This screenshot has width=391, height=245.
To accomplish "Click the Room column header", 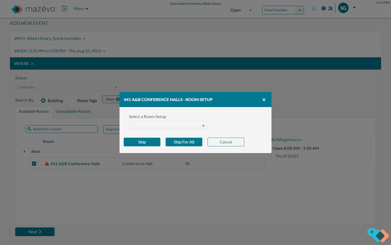I will (48, 142).
